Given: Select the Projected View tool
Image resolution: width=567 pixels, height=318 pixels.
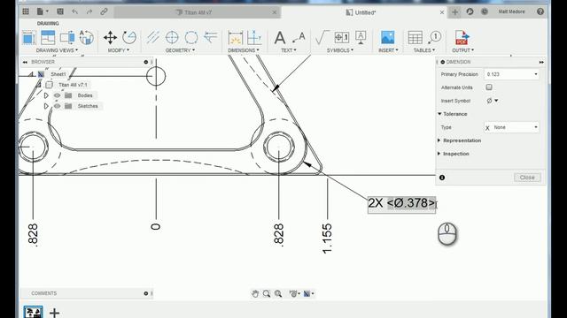Looking at the screenshot, I should click(x=48, y=37).
